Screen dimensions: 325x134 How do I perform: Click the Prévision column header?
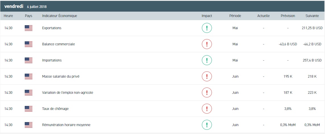[x=288, y=16]
